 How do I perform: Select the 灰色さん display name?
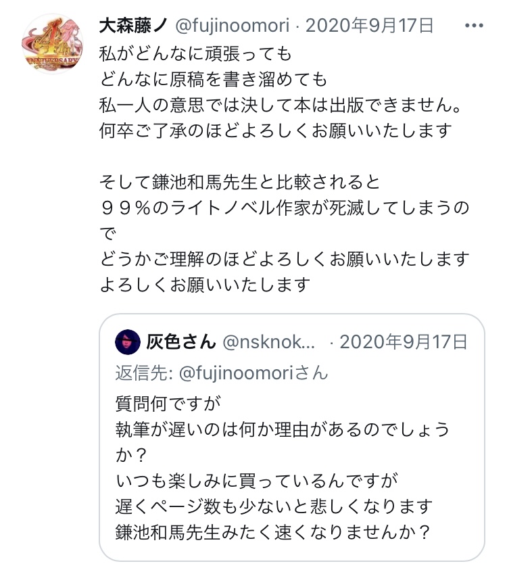point(181,343)
